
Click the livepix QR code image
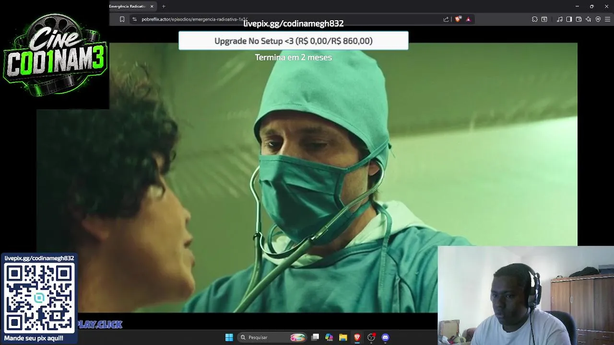pos(39,298)
